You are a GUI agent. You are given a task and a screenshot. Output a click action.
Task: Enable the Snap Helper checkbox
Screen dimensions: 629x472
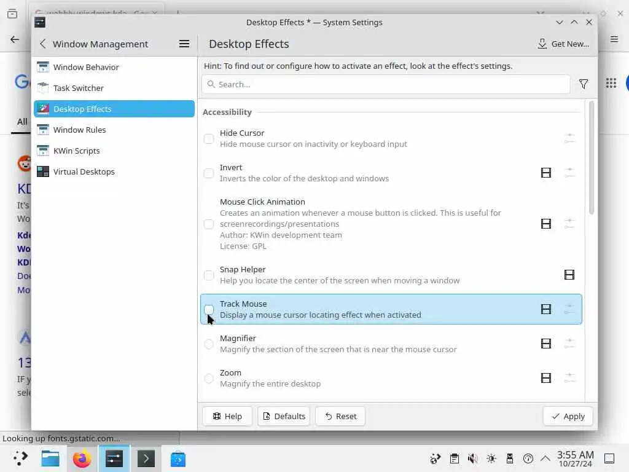pos(209,275)
